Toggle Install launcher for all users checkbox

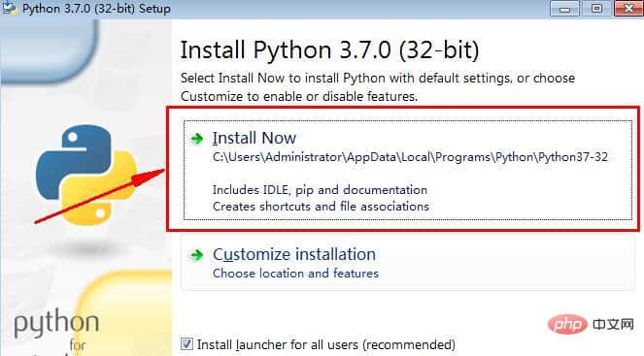(186, 344)
